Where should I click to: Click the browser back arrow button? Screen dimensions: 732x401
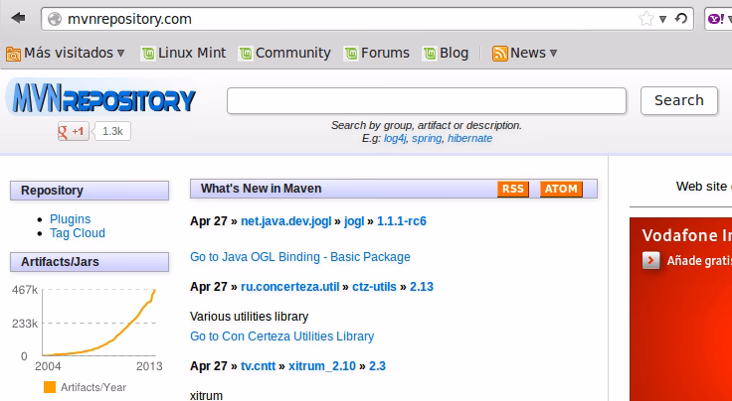click(x=18, y=18)
